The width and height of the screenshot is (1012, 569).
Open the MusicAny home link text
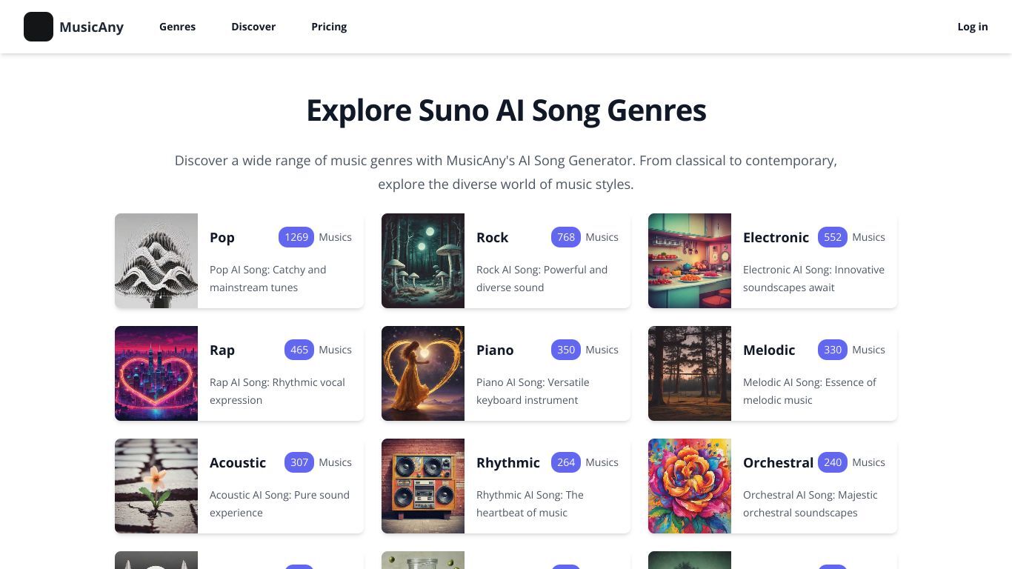pyautogui.click(x=91, y=27)
